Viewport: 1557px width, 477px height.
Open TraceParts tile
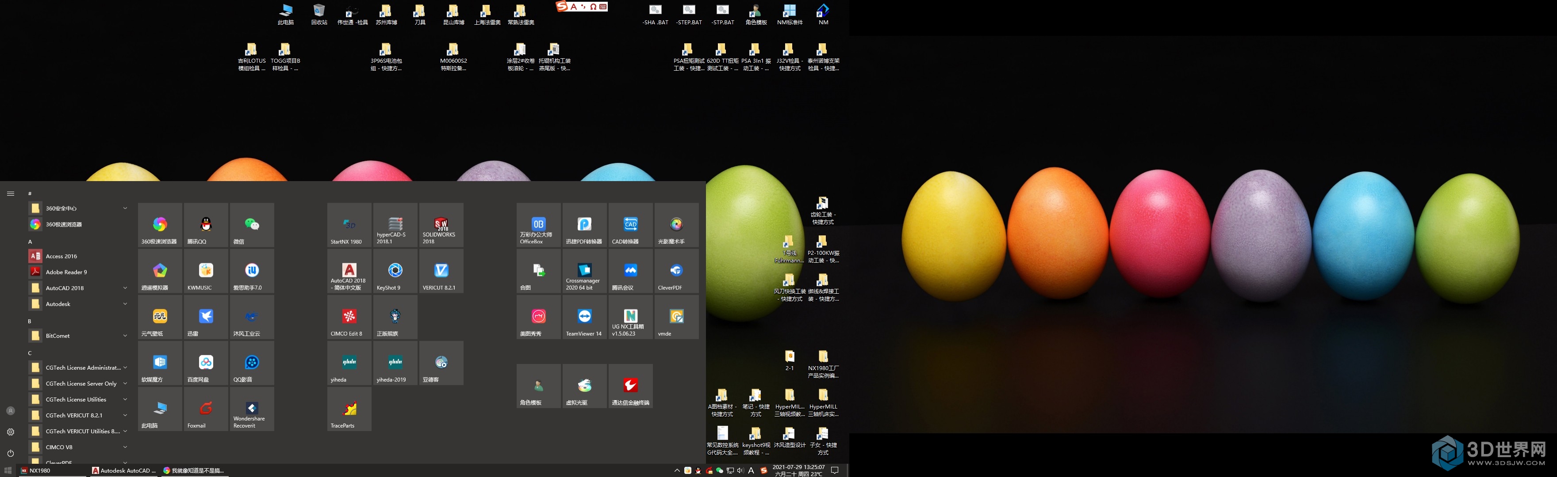coord(349,409)
